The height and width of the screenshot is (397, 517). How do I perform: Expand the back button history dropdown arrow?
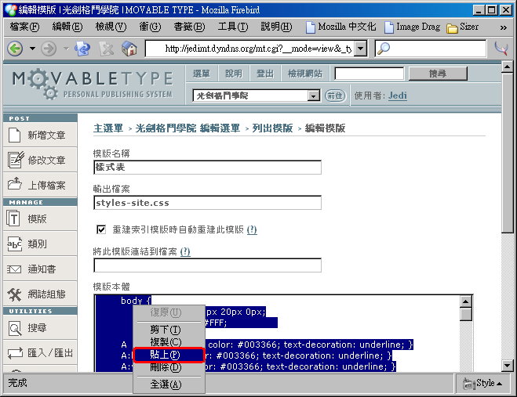pyautogui.click(x=32, y=49)
